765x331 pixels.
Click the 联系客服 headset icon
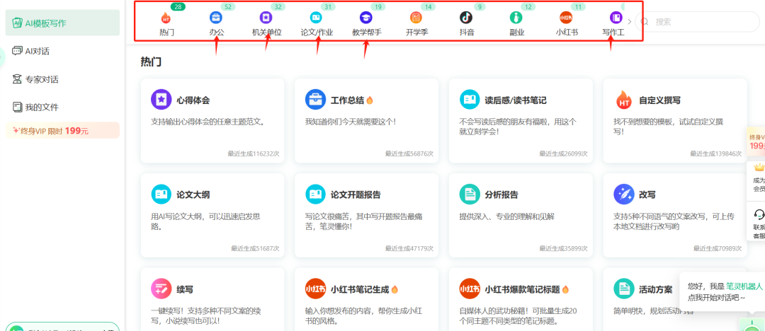[759, 214]
